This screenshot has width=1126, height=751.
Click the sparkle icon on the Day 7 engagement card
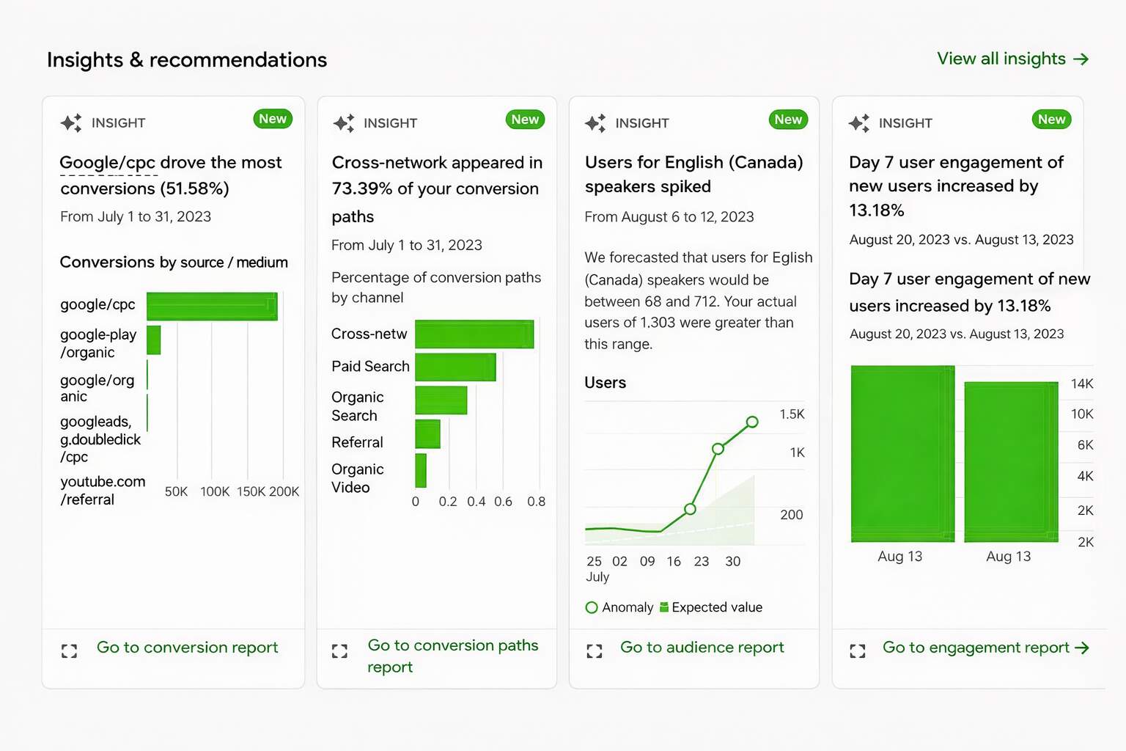pyautogui.click(x=858, y=122)
